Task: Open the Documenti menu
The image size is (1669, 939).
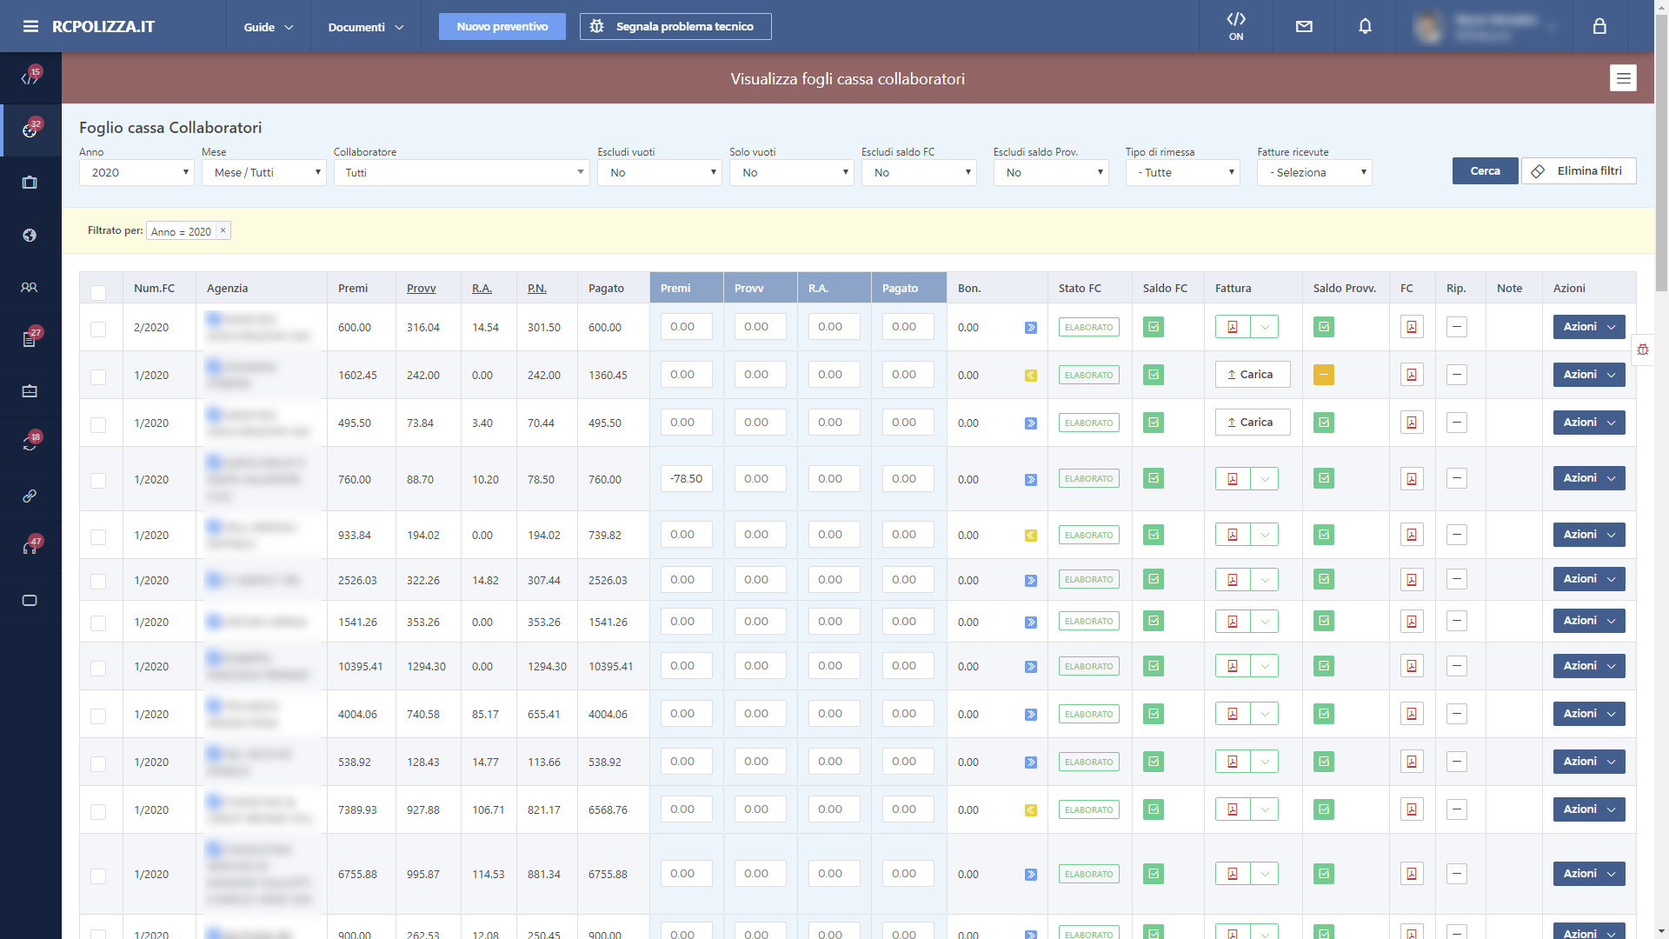Action: (365, 27)
